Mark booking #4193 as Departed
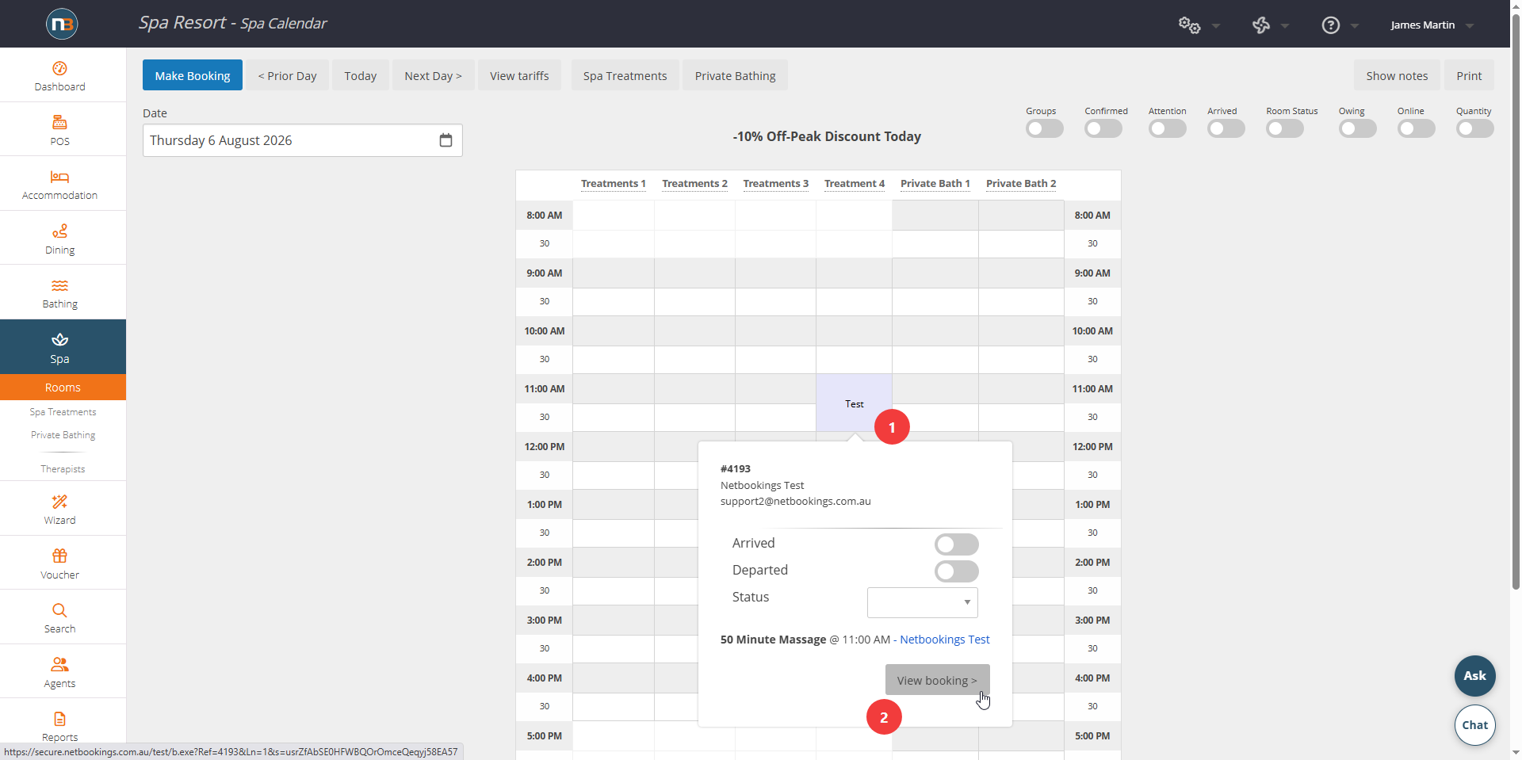This screenshot has height=760, width=1522. tap(957, 571)
